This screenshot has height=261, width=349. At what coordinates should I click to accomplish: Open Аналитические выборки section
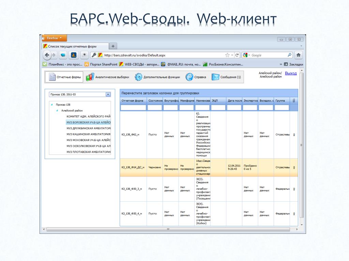tap(108, 77)
